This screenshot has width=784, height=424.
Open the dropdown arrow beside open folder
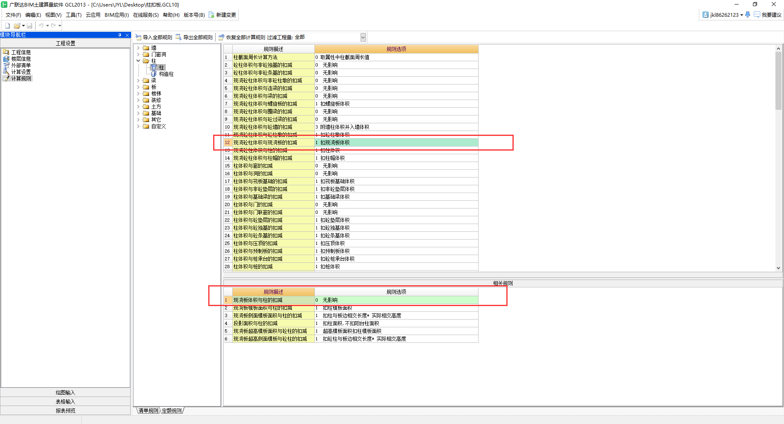23,26
